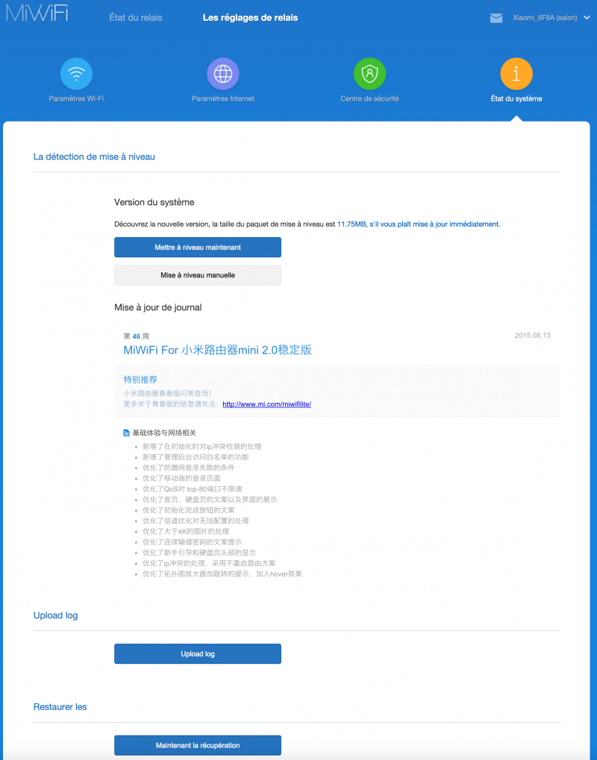The width and height of the screenshot is (597, 760).
Task: Click the 优化了初始化完成按钮的文案 changelog line
Action: pyautogui.click(x=189, y=510)
